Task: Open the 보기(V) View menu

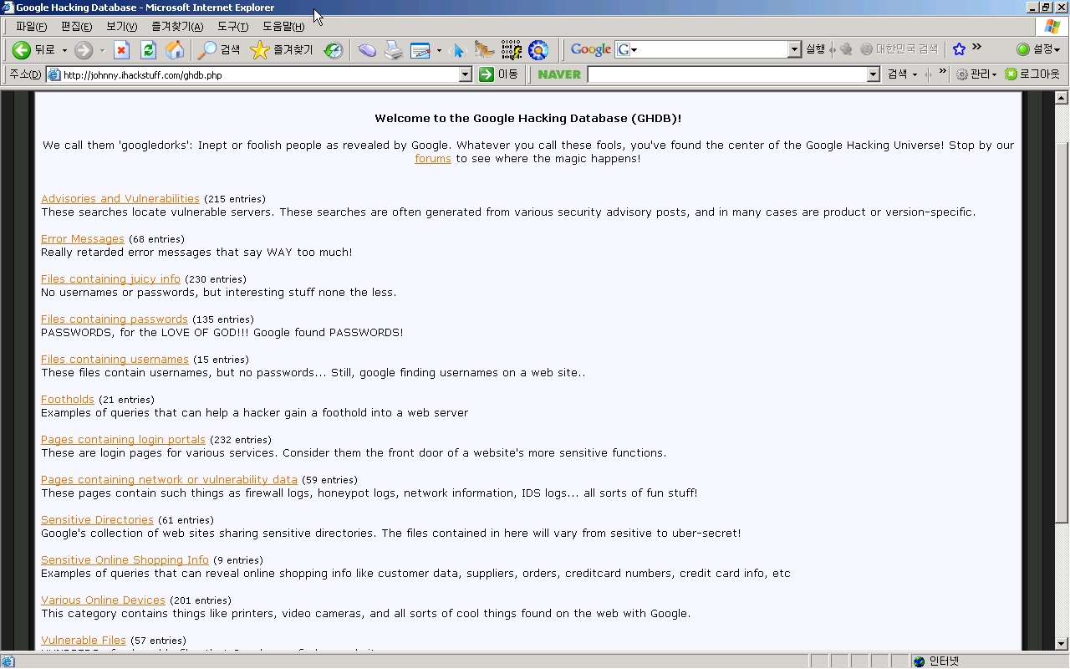Action: (121, 27)
